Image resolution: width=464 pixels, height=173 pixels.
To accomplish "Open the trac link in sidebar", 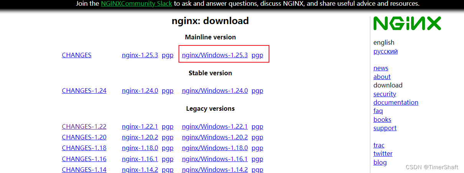I will 379,145.
